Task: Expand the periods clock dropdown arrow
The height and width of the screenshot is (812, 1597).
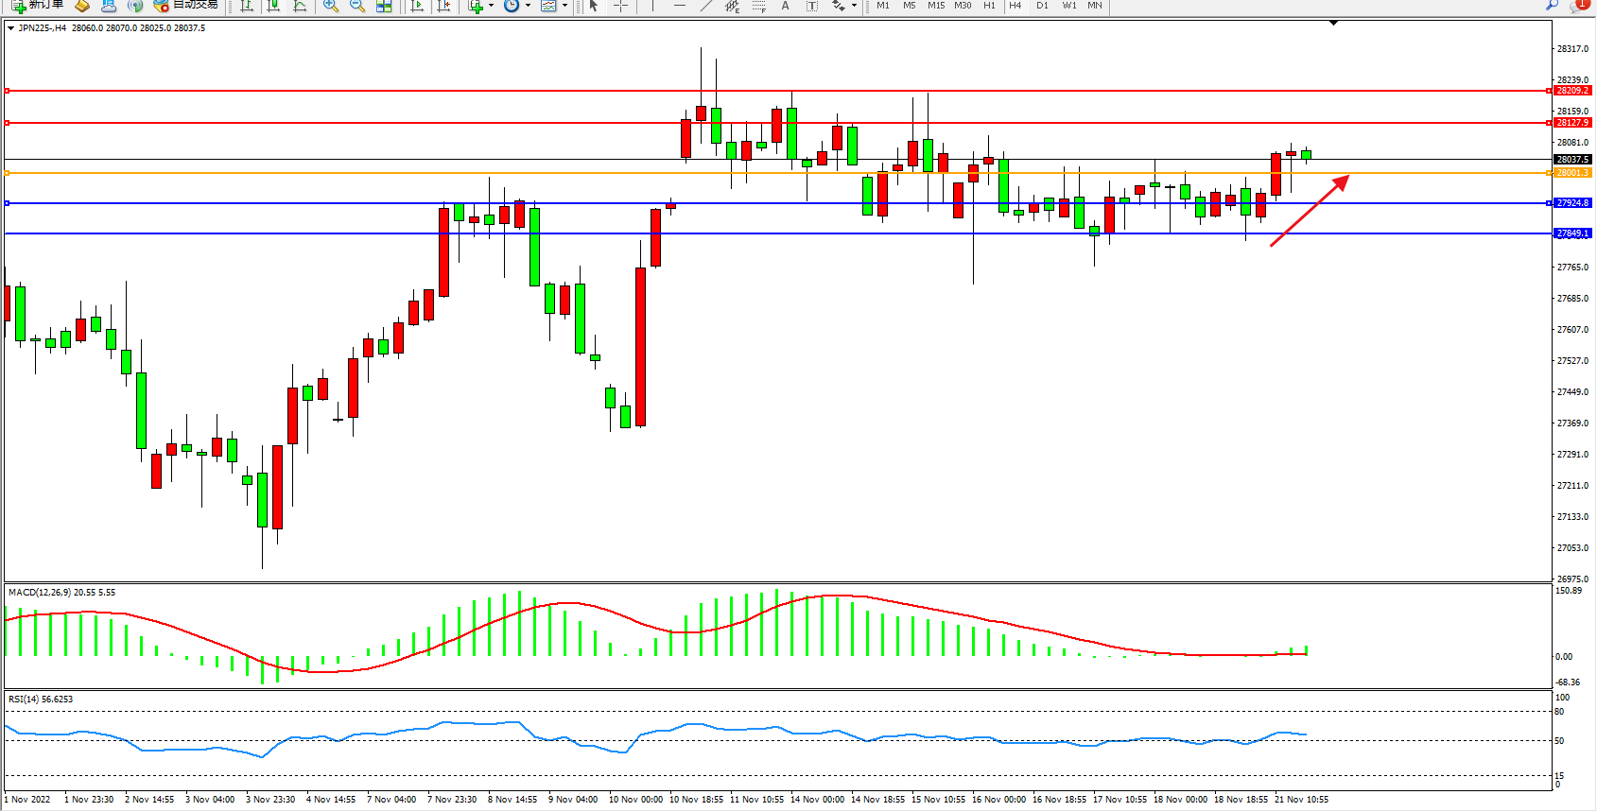Action: pos(528,6)
